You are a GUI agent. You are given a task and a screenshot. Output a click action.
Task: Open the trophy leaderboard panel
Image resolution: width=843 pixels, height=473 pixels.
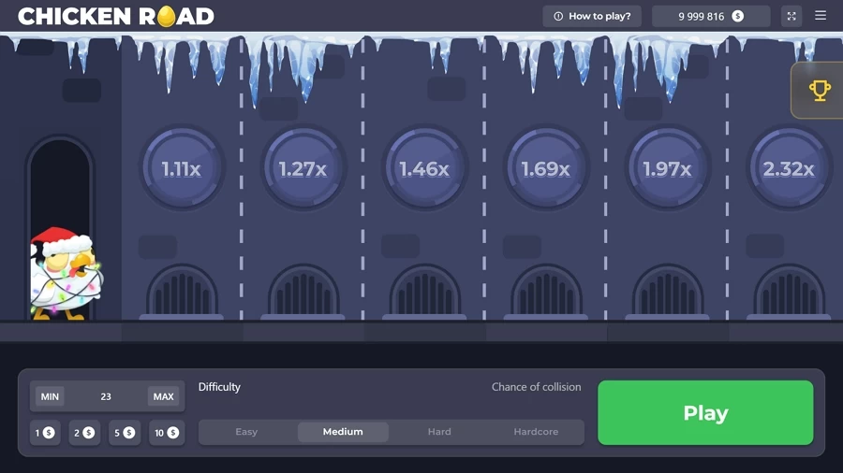coord(820,91)
